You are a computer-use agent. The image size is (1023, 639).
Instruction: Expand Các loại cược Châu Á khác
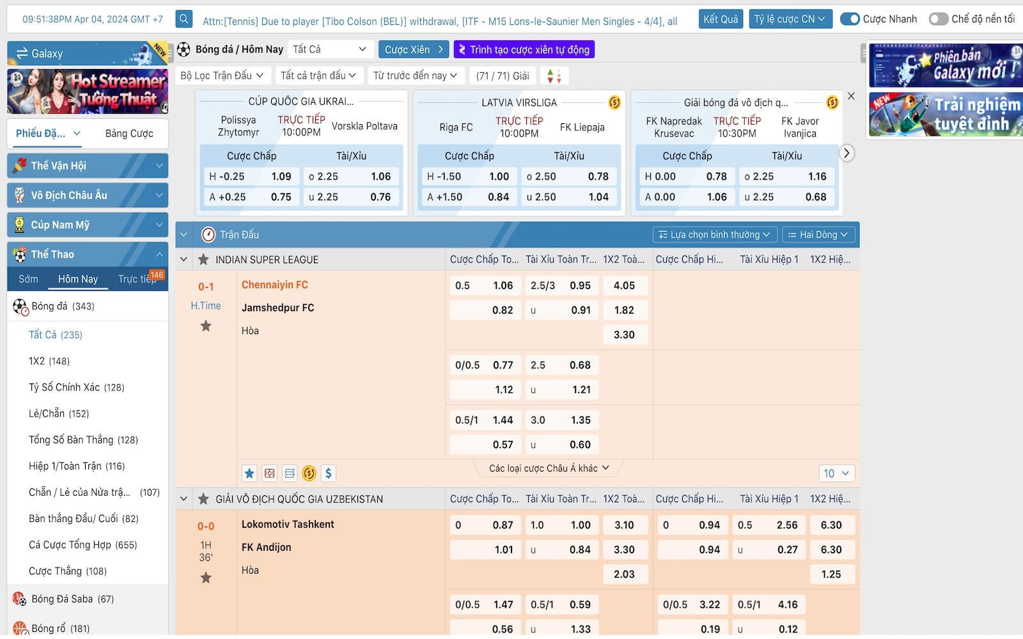click(x=549, y=468)
